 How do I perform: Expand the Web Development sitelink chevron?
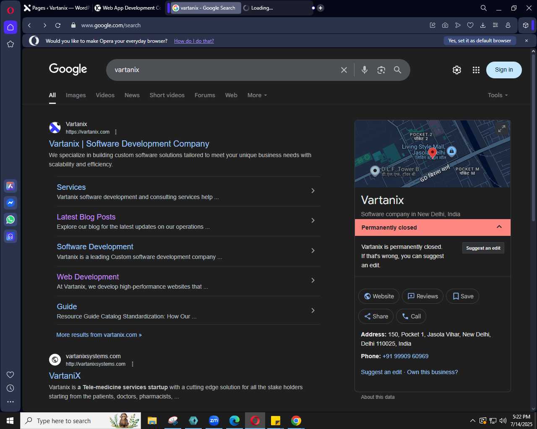pos(313,280)
